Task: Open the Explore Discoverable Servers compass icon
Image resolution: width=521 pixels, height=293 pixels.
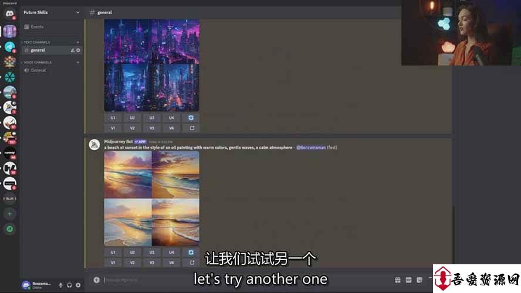Action: coord(9,229)
